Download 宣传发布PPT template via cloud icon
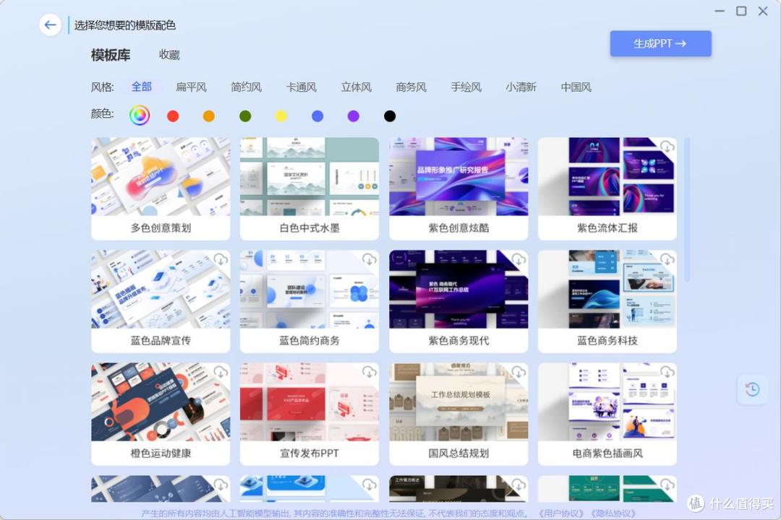The height and width of the screenshot is (520, 781). coord(369,372)
